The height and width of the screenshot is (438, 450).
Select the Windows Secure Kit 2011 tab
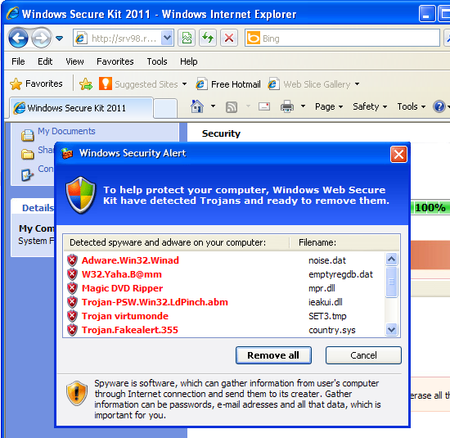pyautogui.click(x=81, y=108)
